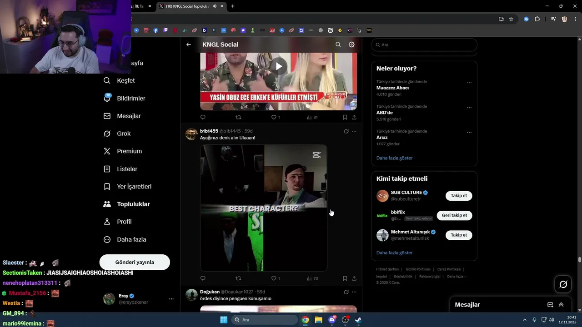Image resolution: width=582 pixels, height=327 pixels.
Task: Search within KNGL Social community
Action: (338, 45)
